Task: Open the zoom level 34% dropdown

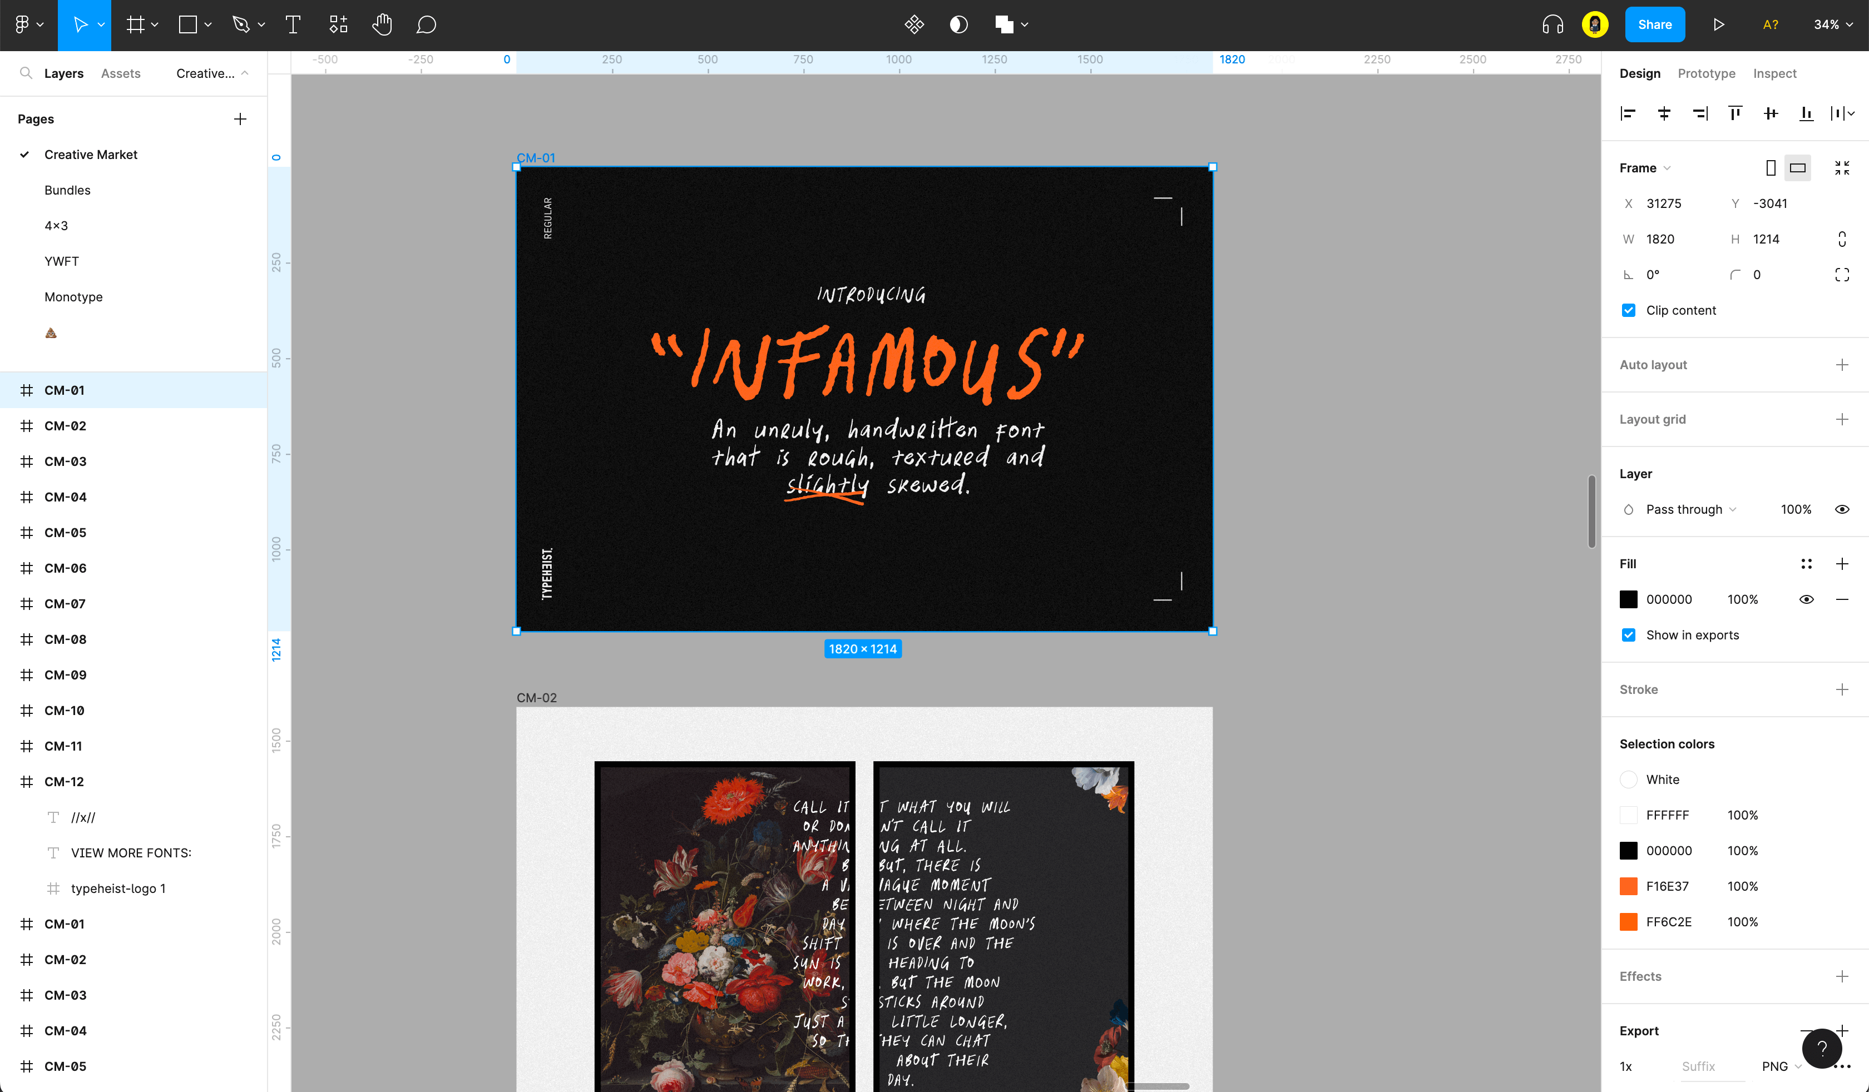Action: click(x=1833, y=24)
